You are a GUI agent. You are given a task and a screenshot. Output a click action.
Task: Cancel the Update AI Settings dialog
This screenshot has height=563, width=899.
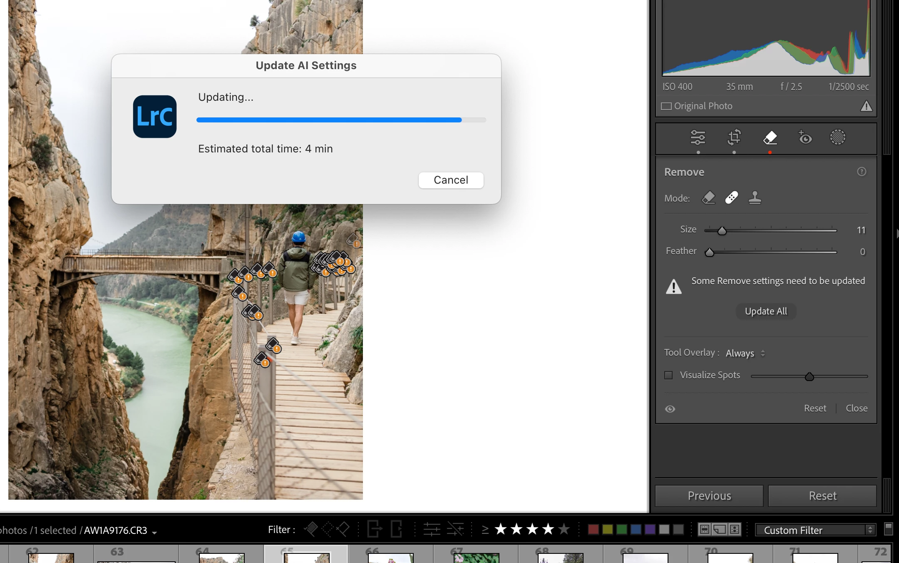click(x=451, y=180)
